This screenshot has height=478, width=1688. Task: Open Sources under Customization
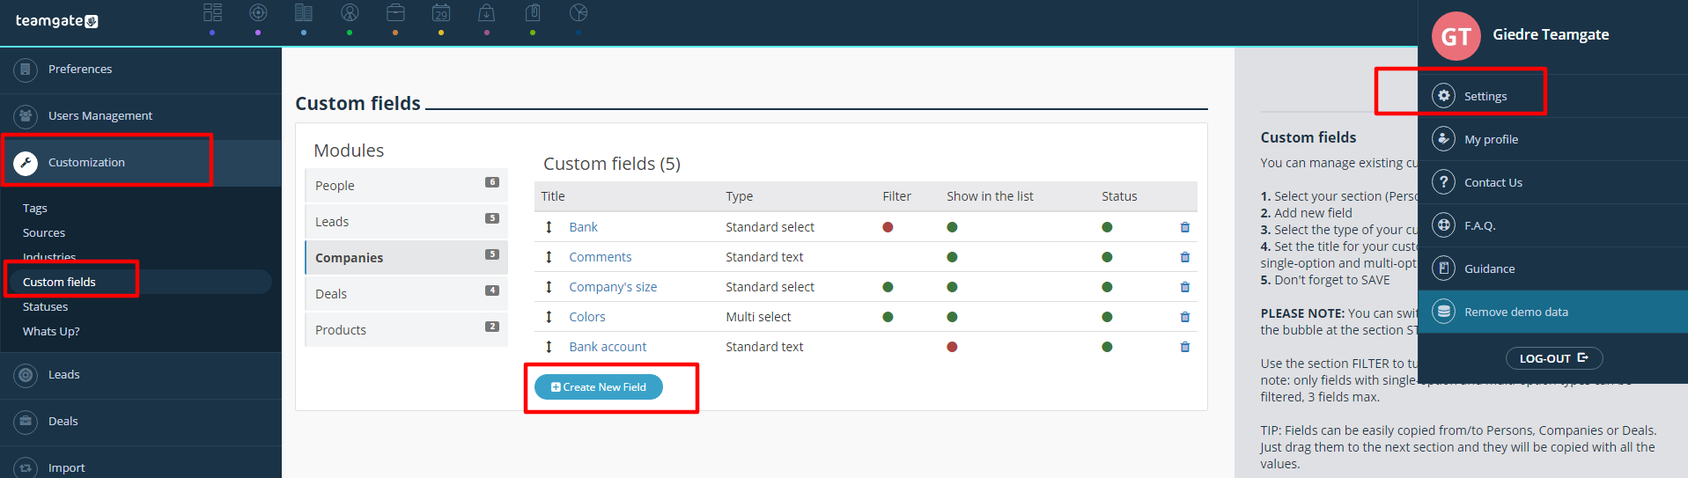(44, 233)
